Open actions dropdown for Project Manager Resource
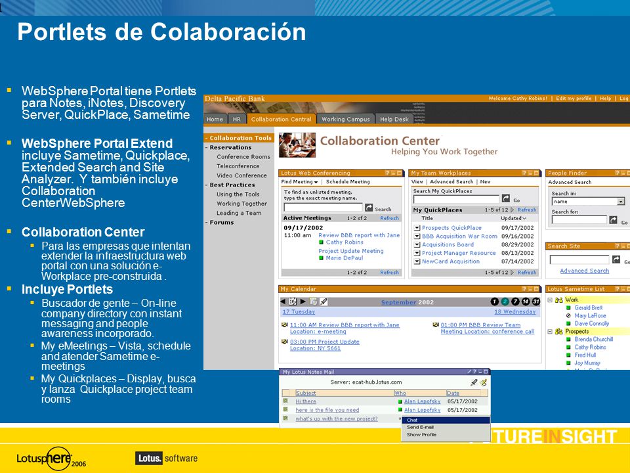Image resolution: width=630 pixels, height=473 pixels. click(x=417, y=253)
